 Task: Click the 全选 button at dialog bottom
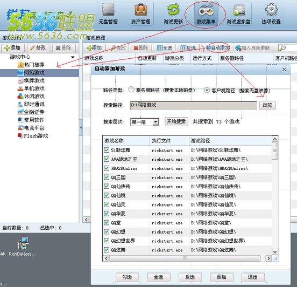pyautogui.click(x=159, y=277)
